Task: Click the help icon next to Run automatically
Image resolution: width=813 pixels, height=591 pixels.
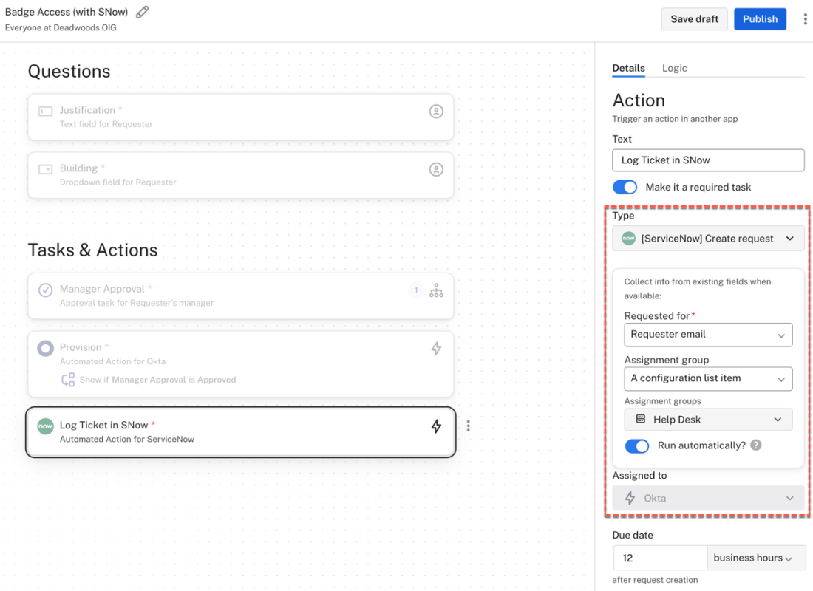Action: [756, 445]
